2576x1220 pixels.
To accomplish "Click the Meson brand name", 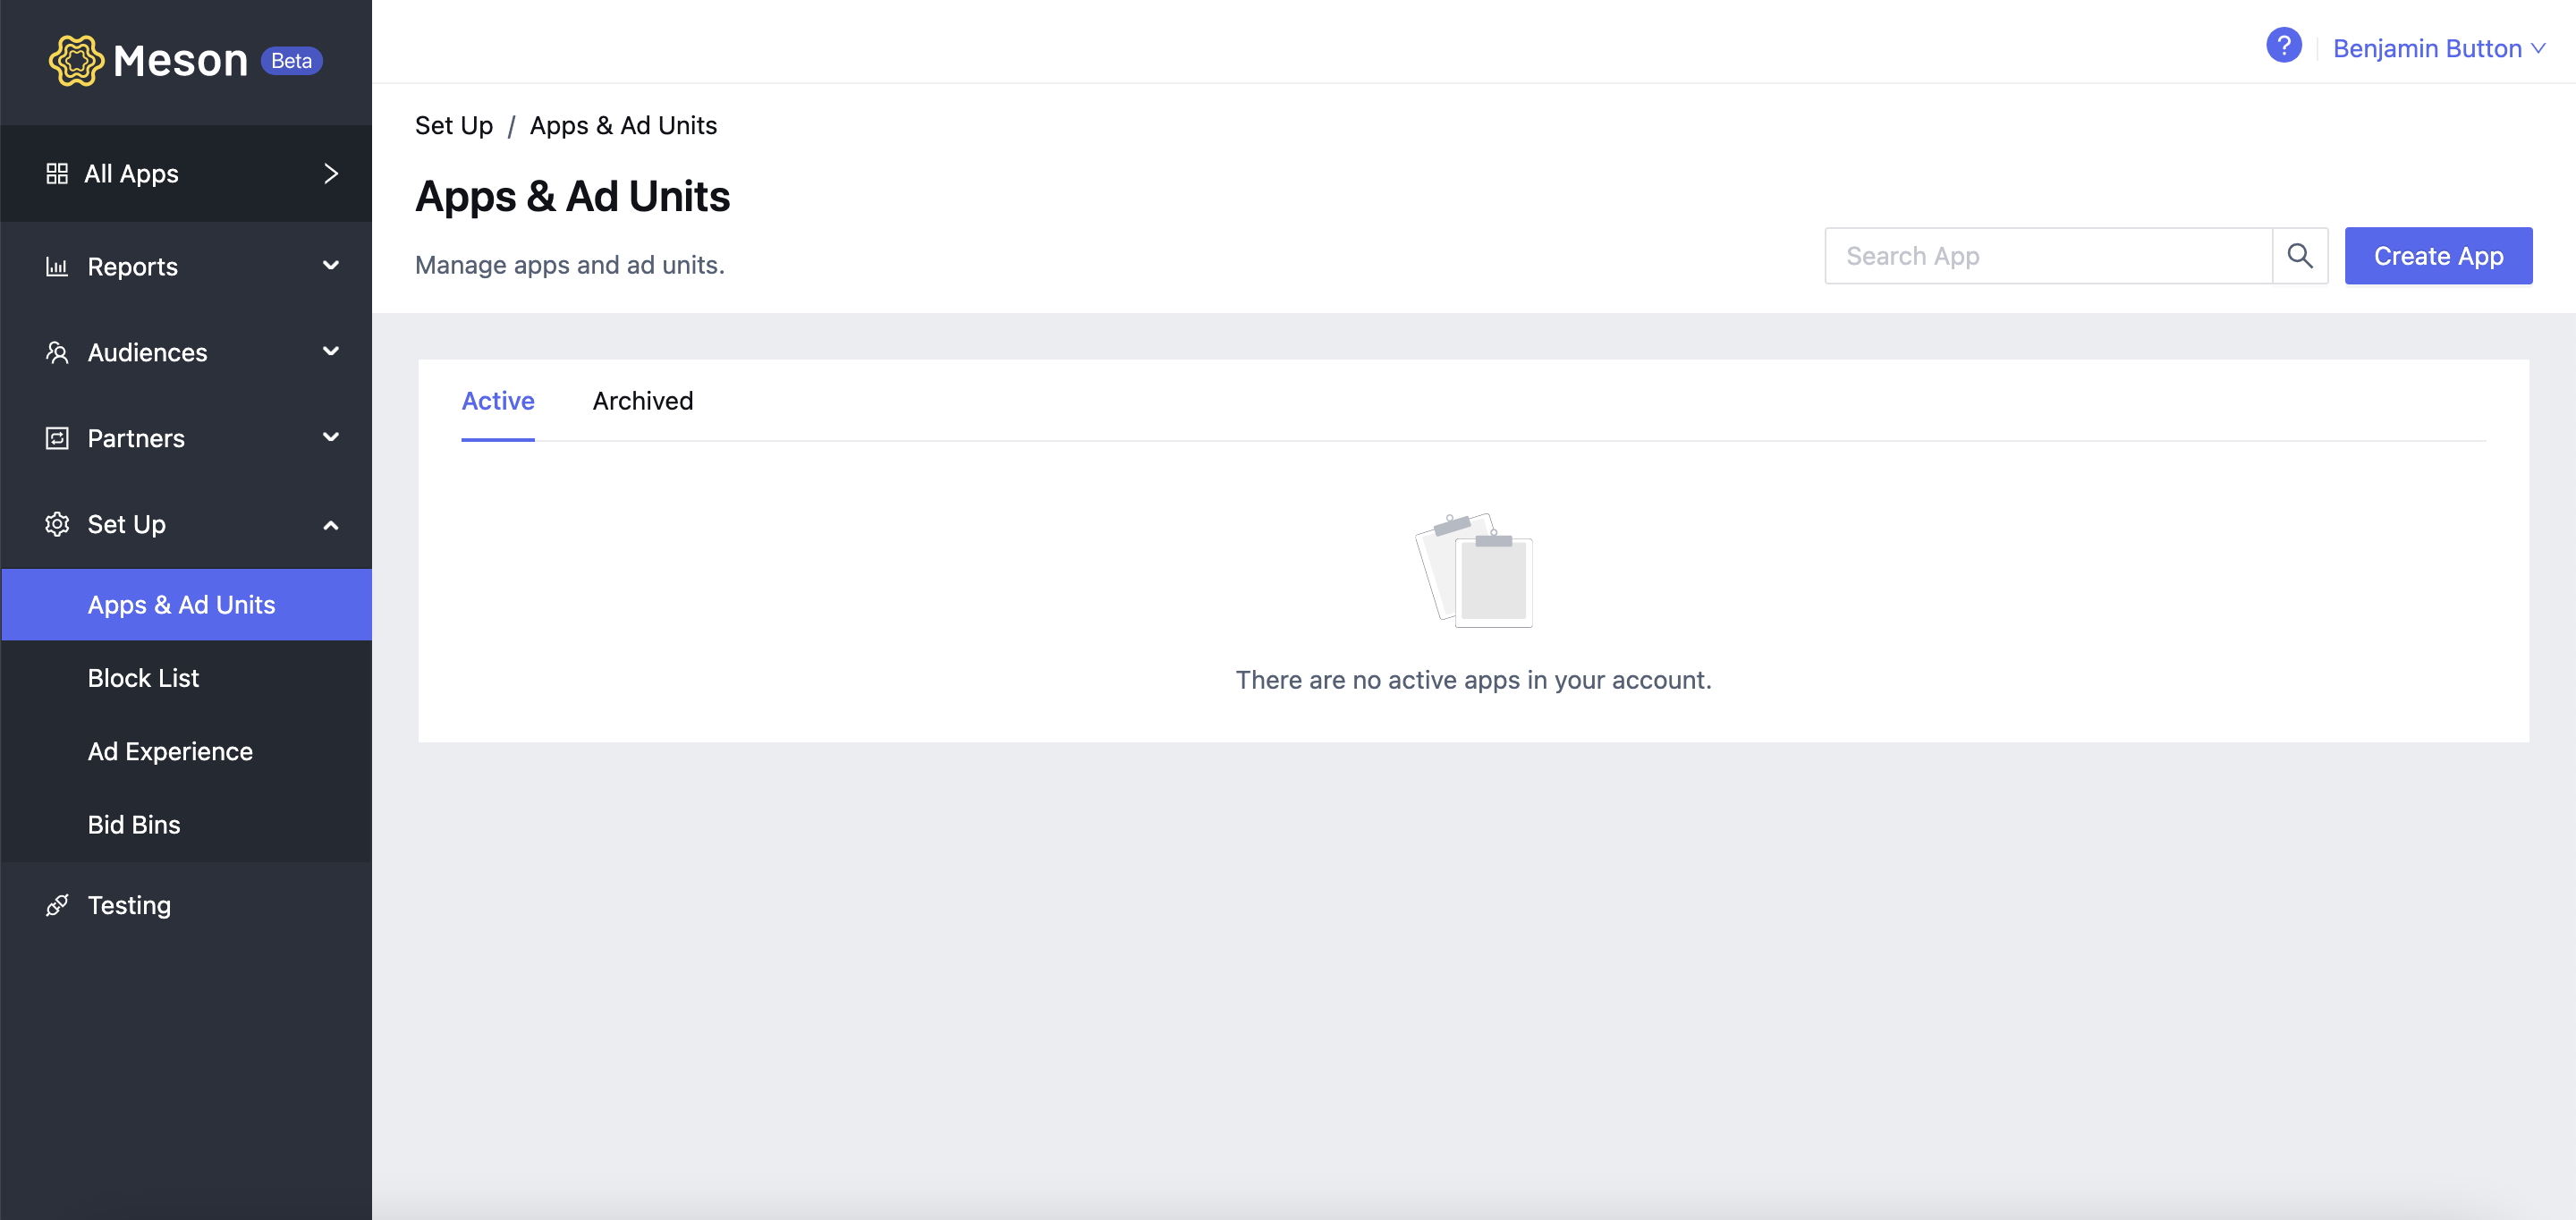I will [180, 61].
